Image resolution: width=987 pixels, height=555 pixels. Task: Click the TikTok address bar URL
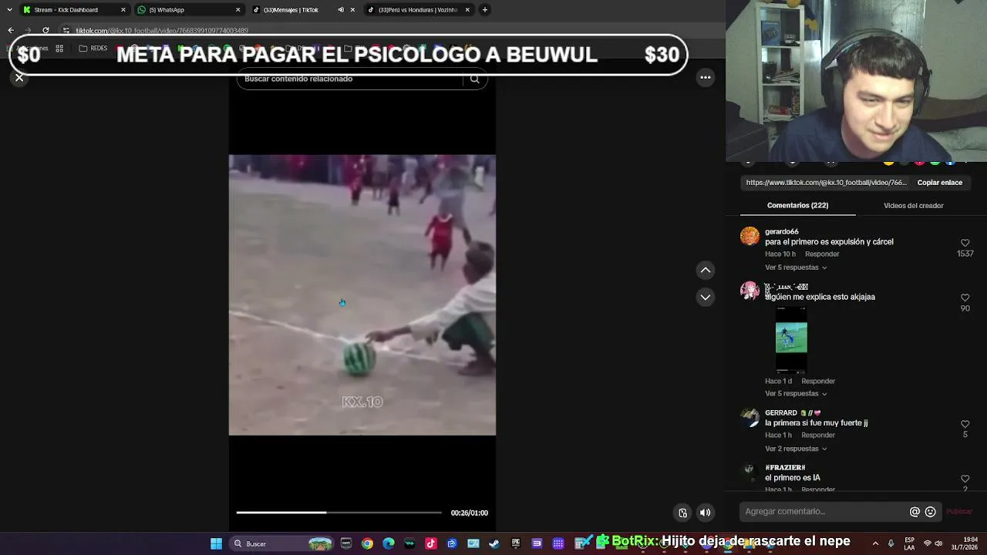162,31
